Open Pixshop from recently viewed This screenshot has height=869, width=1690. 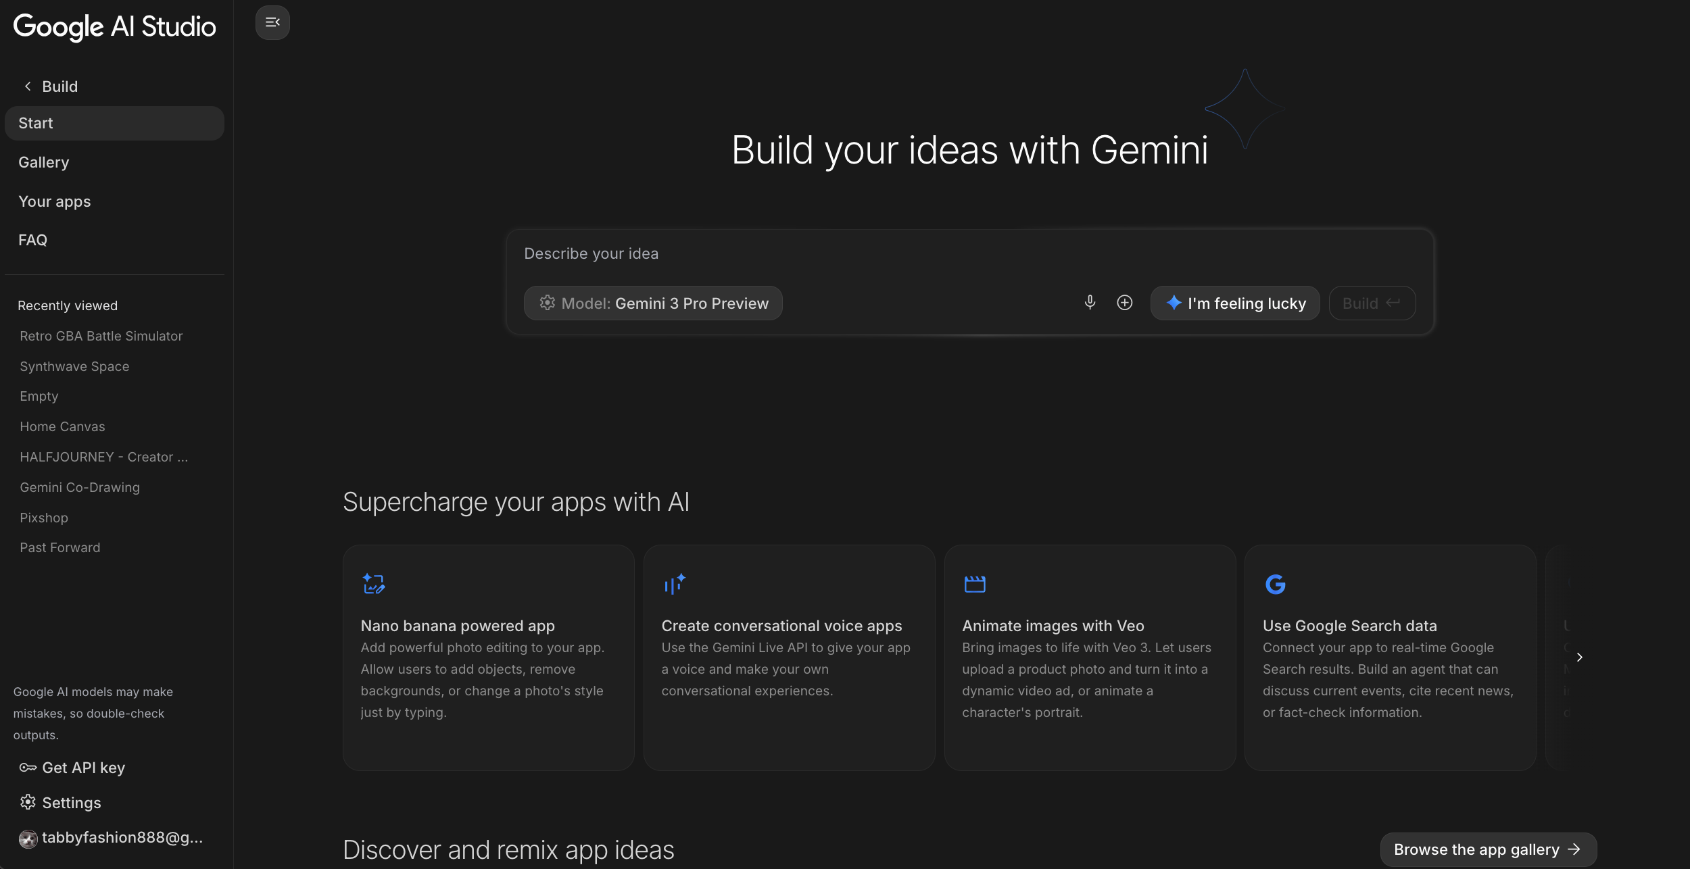[x=44, y=518]
